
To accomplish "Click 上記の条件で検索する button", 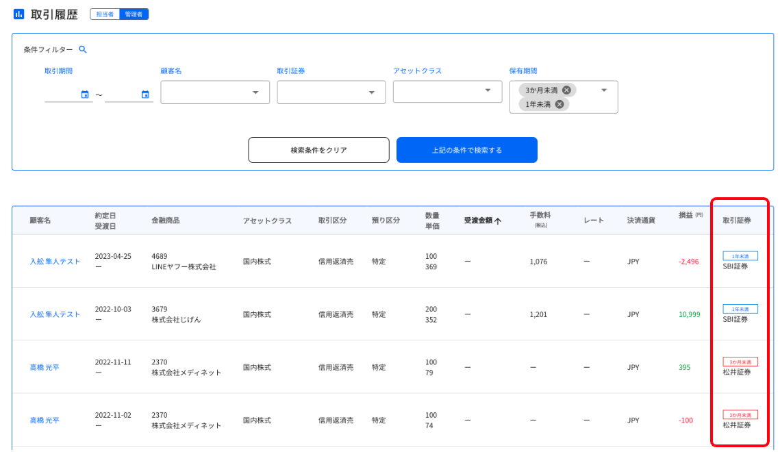I will pyautogui.click(x=466, y=150).
